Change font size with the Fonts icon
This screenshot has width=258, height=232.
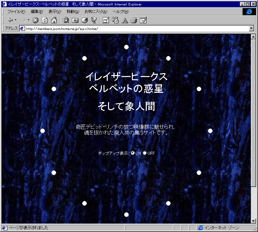pos(124,20)
